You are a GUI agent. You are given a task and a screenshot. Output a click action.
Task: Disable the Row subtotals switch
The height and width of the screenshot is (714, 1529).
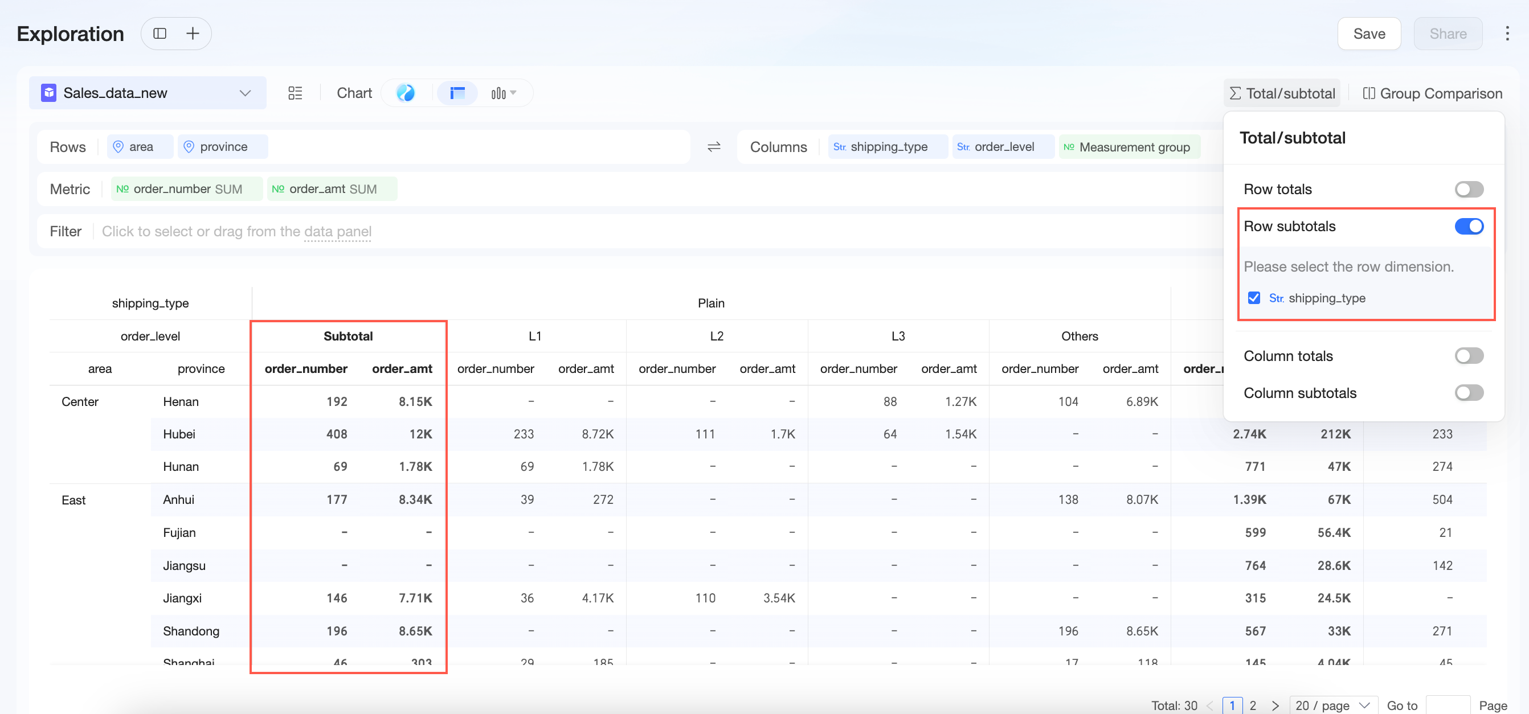1469,226
